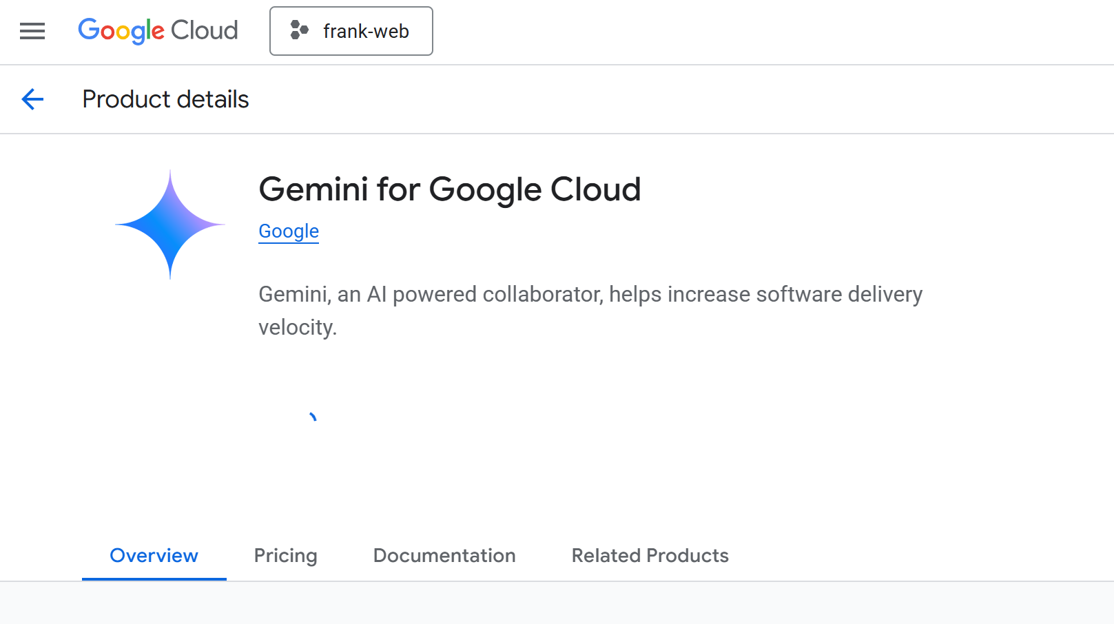Viewport: 1114px width, 624px height.
Task: Open the frank-web project selector
Action: 351,31
